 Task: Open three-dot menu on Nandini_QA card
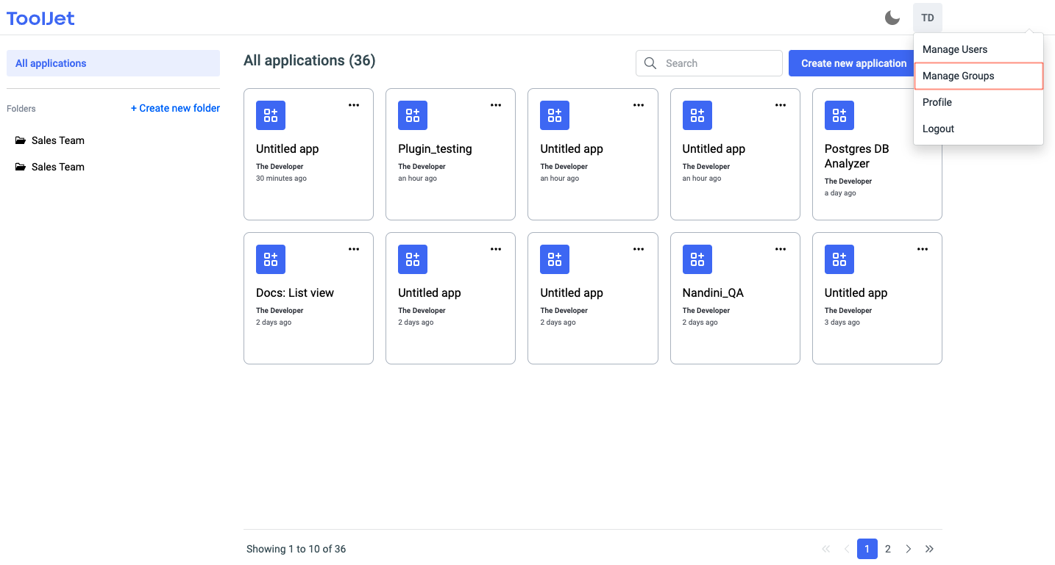(x=781, y=249)
